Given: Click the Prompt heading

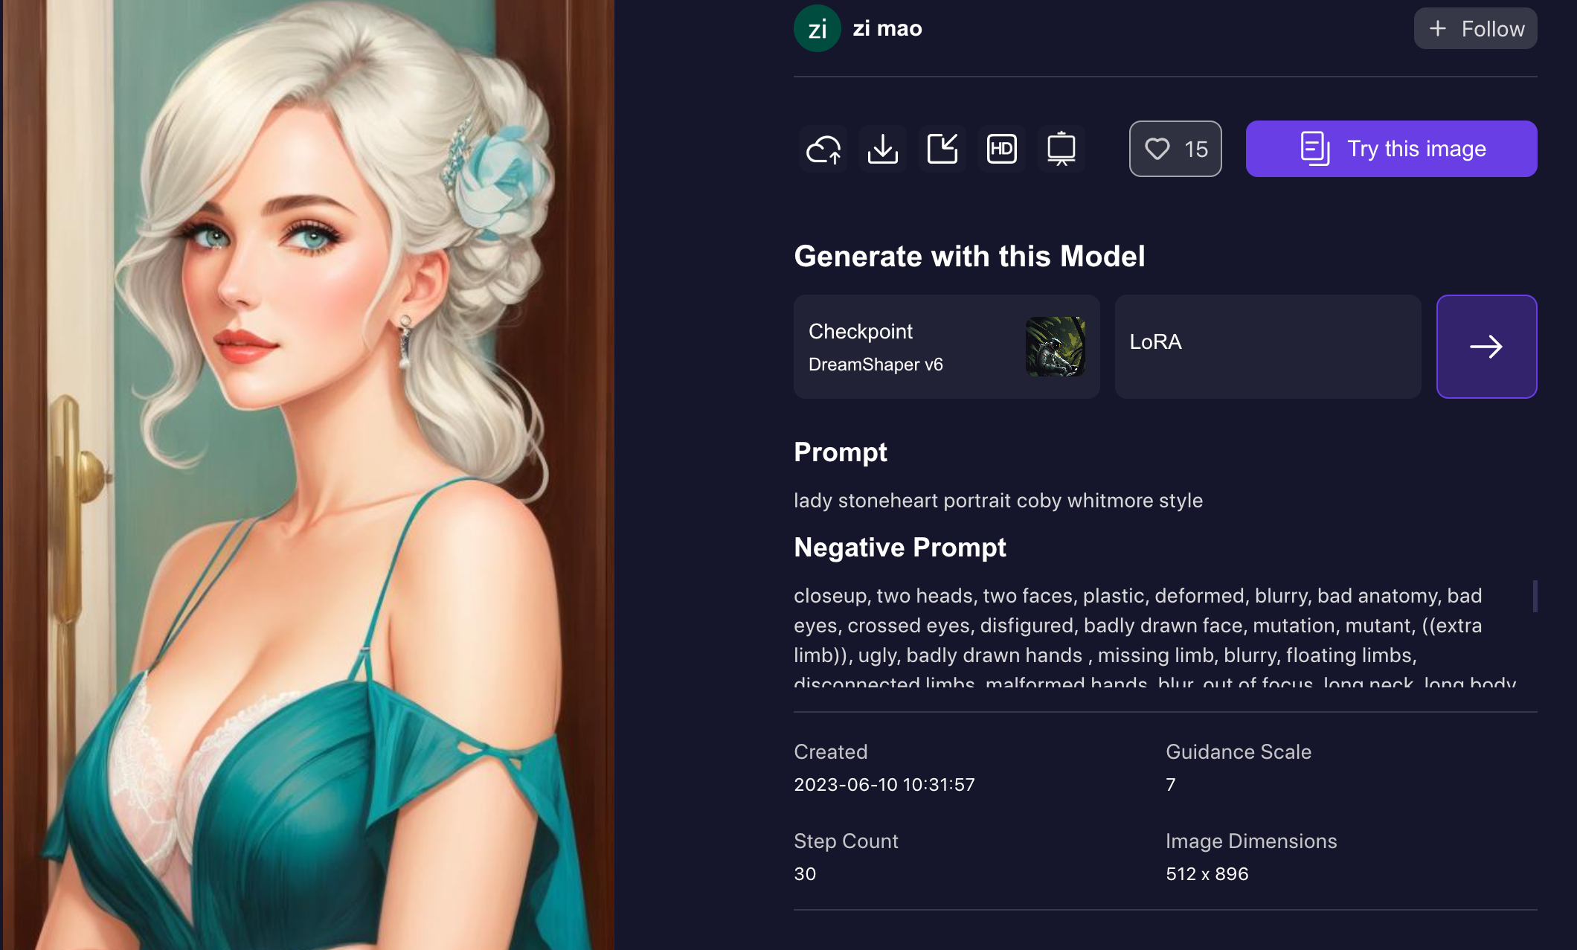Looking at the screenshot, I should tap(841, 452).
